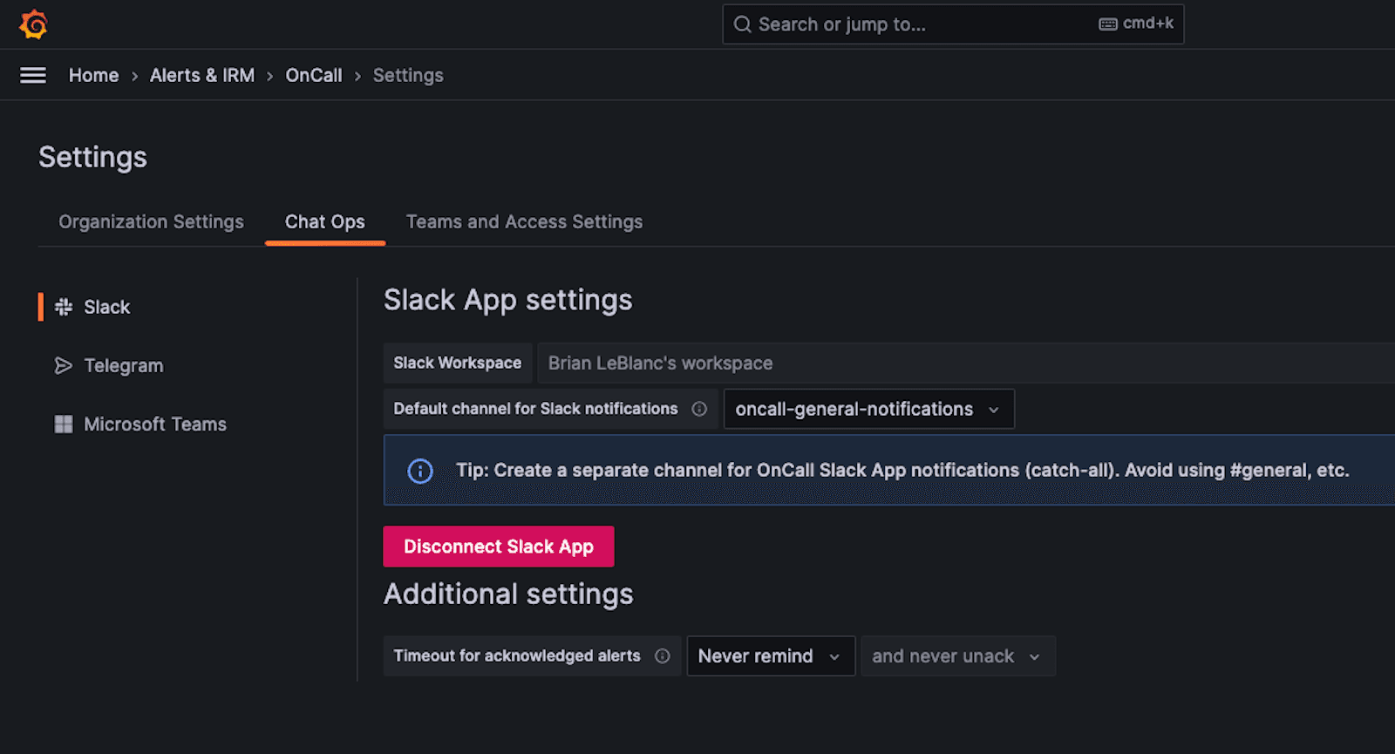Open the oncall-general-notifications channel dropdown

click(x=869, y=409)
